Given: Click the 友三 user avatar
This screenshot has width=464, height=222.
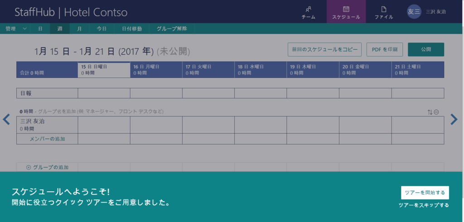Looking at the screenshot, I should 414,12.
